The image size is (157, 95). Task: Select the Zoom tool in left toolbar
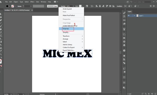(1, 54)
